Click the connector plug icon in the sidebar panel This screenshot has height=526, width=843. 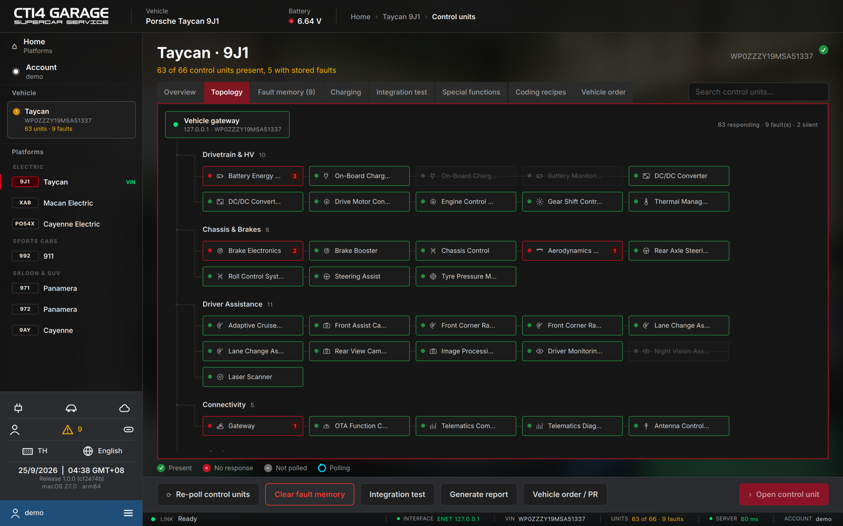click(18, 408)
